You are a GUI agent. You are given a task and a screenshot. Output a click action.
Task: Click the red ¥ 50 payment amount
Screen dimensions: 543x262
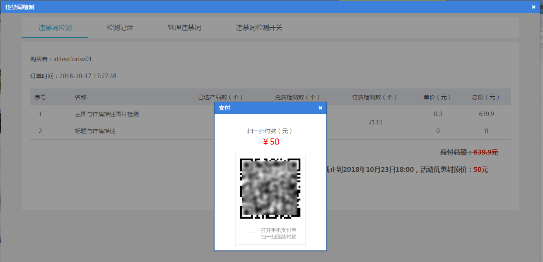271,142
